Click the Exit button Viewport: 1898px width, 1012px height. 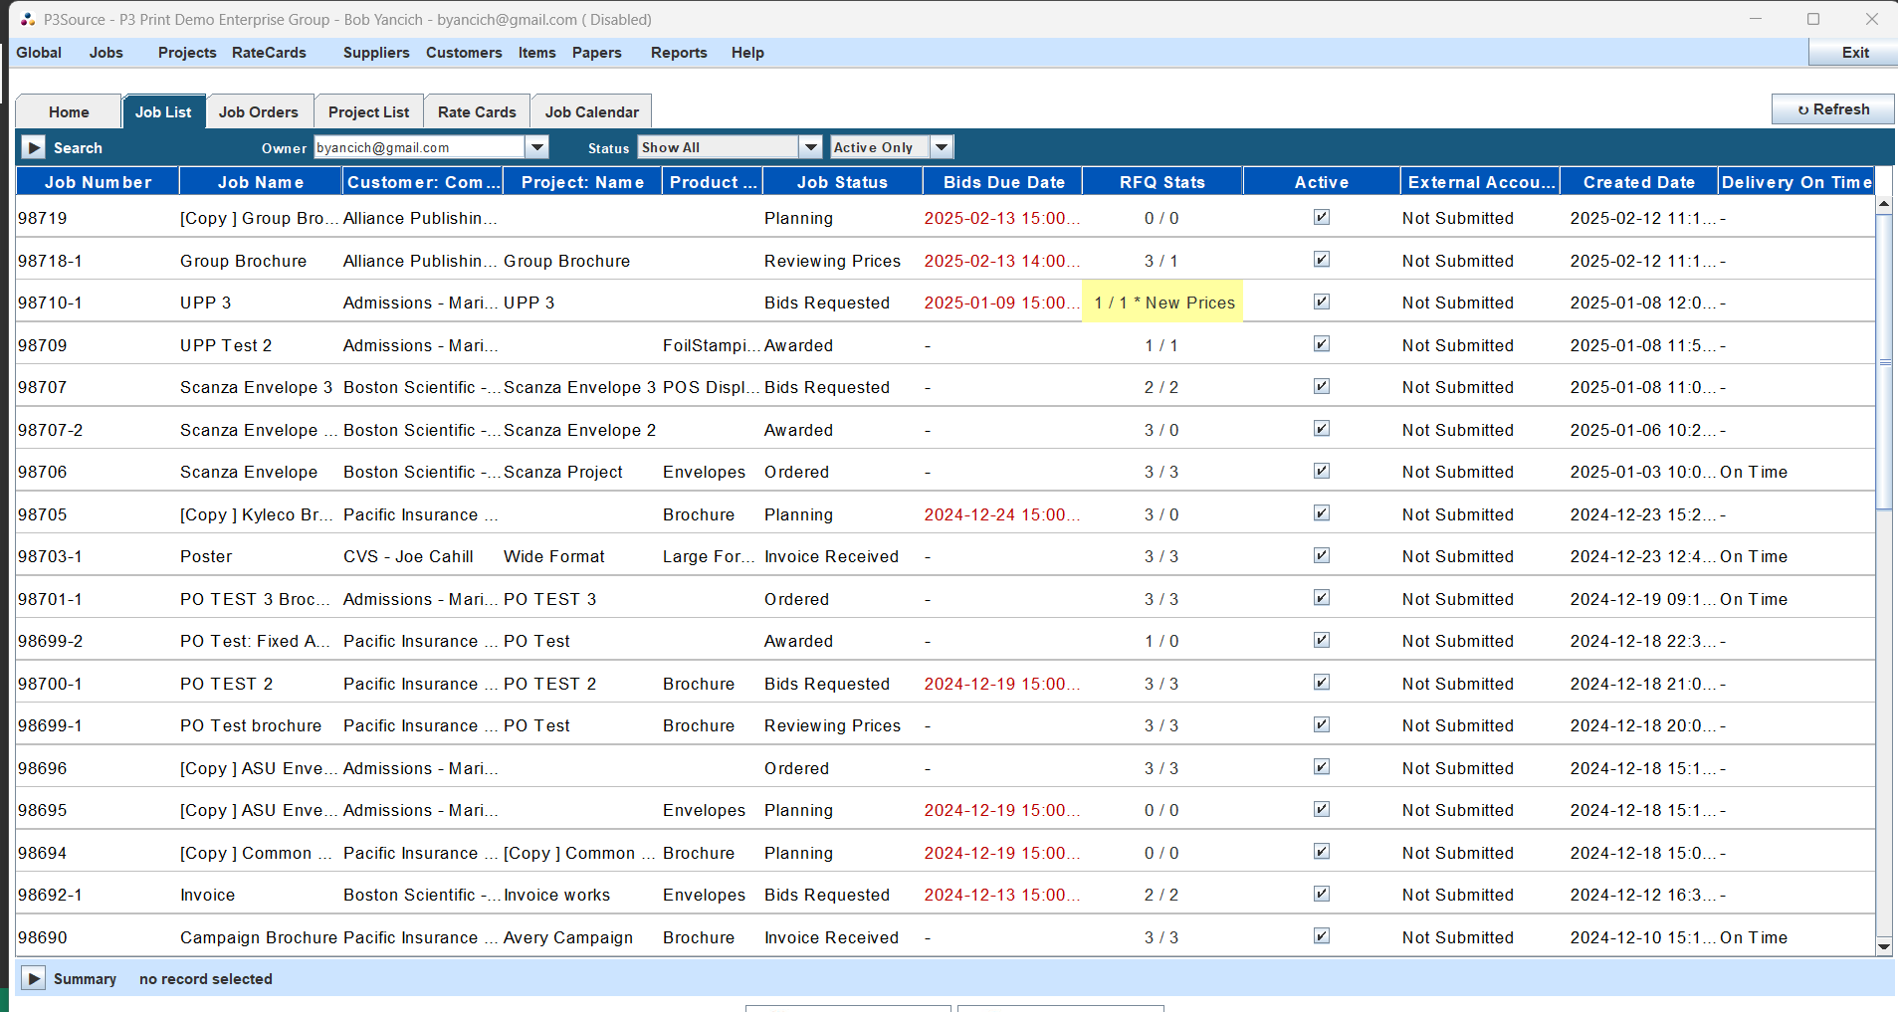(1853, 52)
